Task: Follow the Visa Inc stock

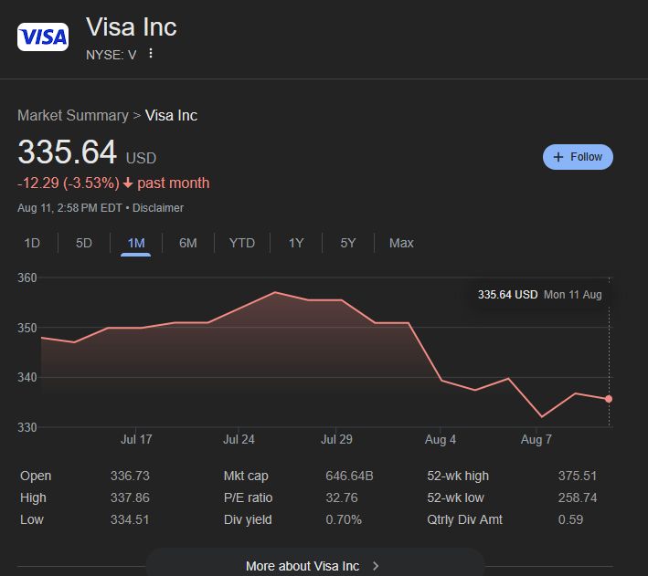Action: [x=578, y=157]
